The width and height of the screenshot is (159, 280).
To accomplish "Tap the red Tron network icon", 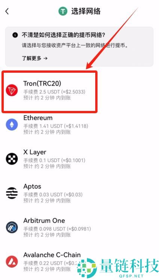I will (x=12, y=90).
